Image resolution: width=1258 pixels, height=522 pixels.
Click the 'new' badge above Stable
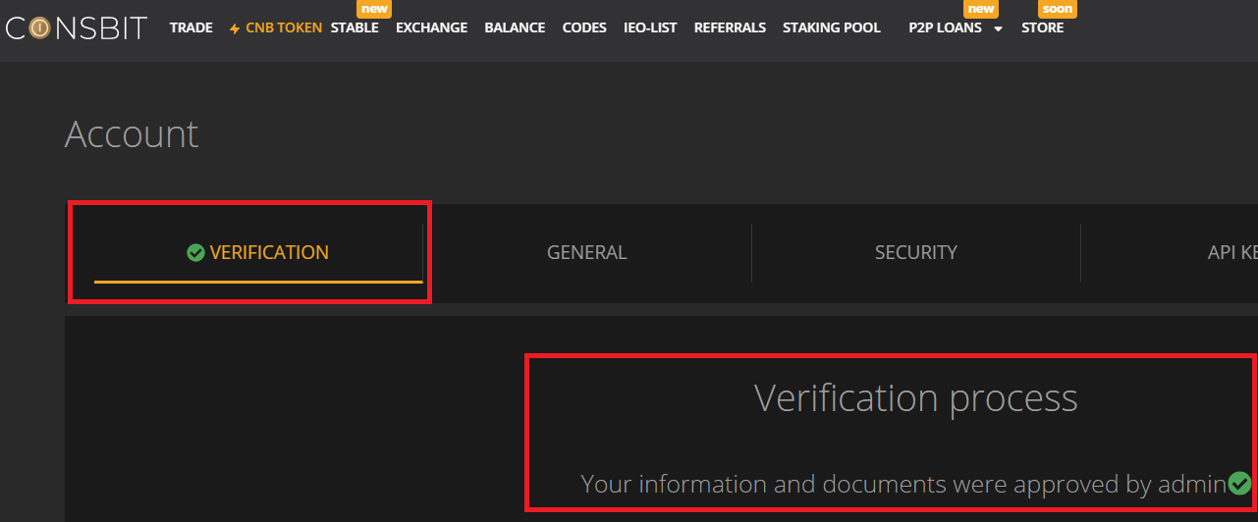click(x=373, y=9)
